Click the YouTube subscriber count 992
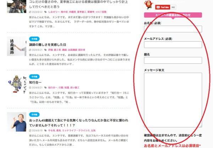The image size is (213, 148). tap(173, 7)
